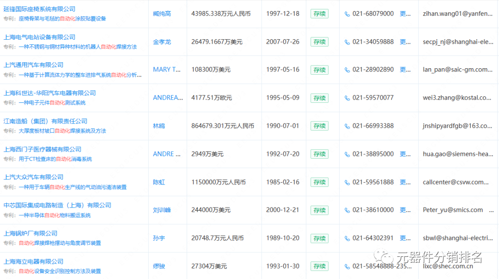Open legal representative 林鸥
Viewport: 499px width, 279px height.
[x=159, y=126]
